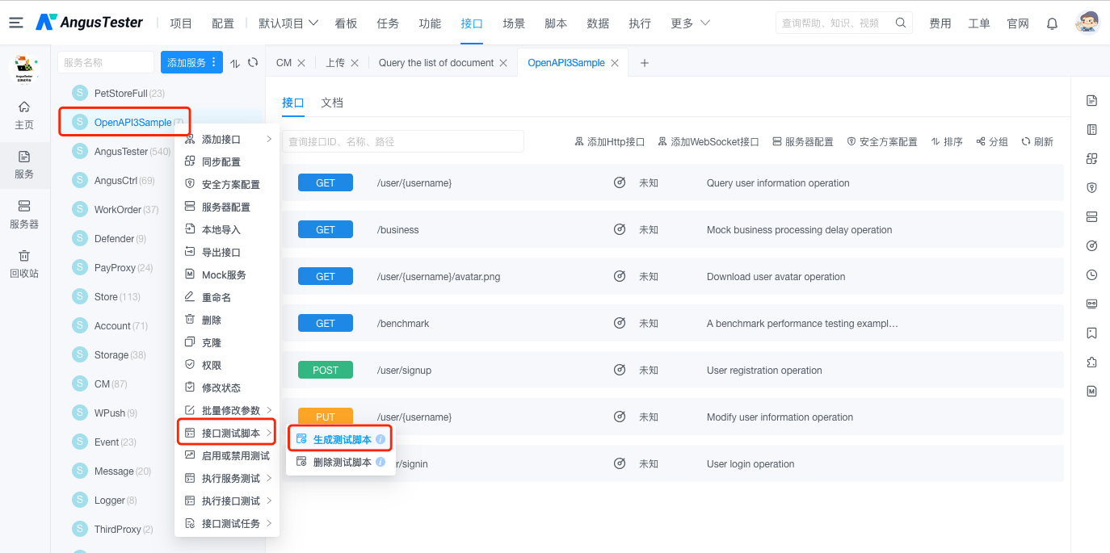Expand the 更多 menu
The height and width of the screenshot is (553, 1110).
coord(691,23)
